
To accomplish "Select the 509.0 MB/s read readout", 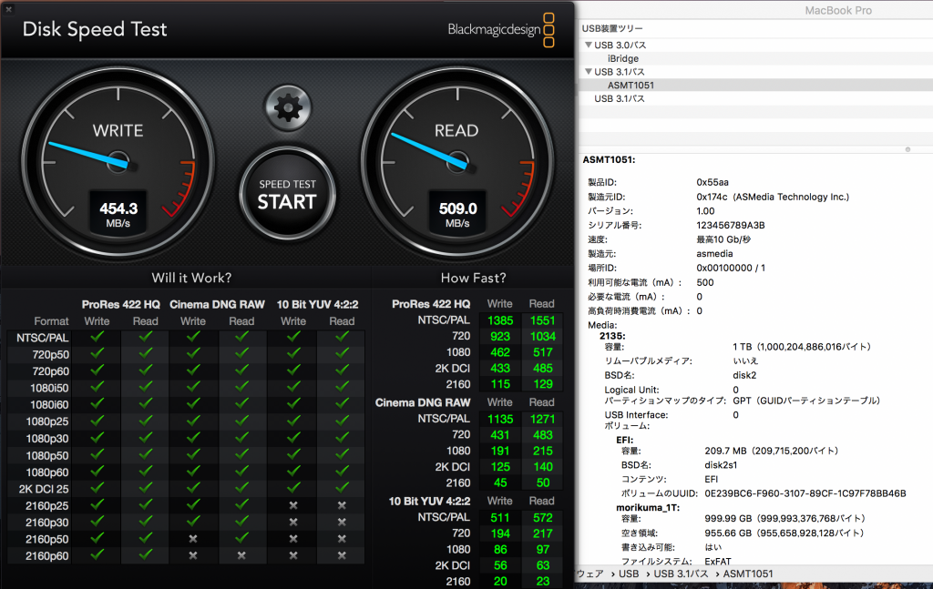I will pos(457,213).
